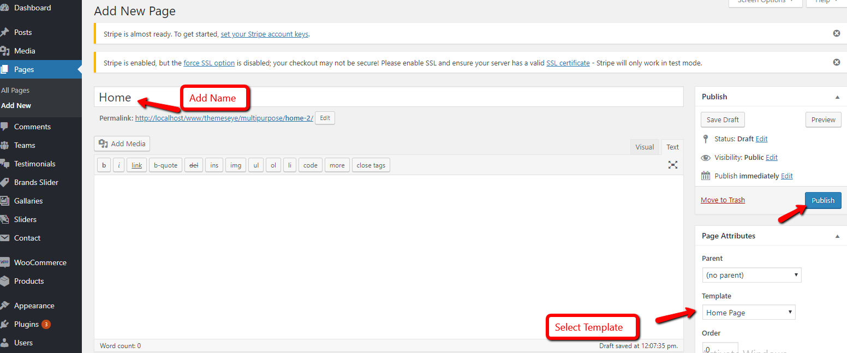Click the Move to Trash link
Viewport: 847px width, 353px height.
tap(723, 200)
